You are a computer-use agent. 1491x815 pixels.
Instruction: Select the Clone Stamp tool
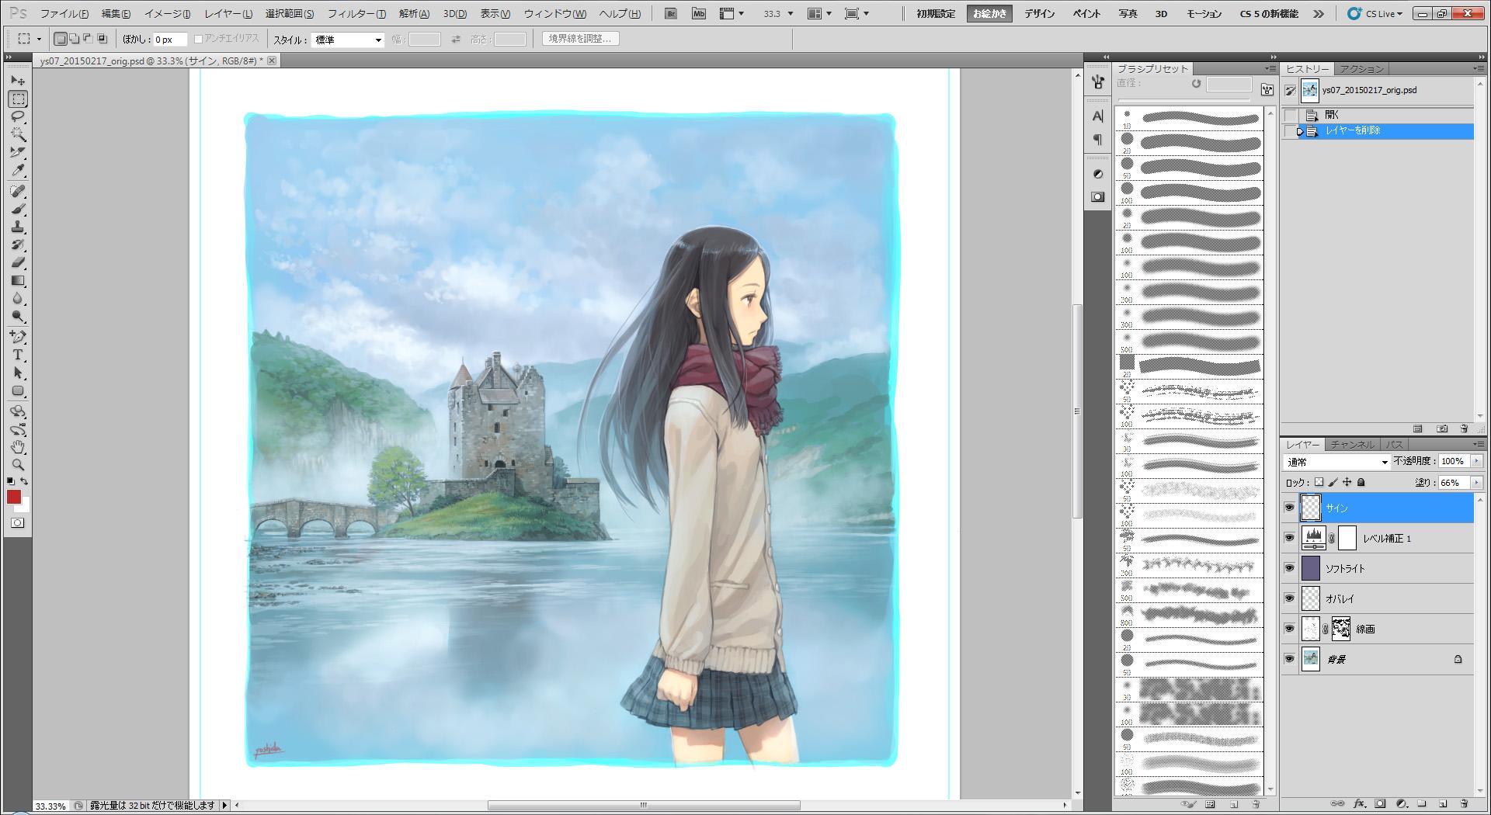click(x=18, y=227)
